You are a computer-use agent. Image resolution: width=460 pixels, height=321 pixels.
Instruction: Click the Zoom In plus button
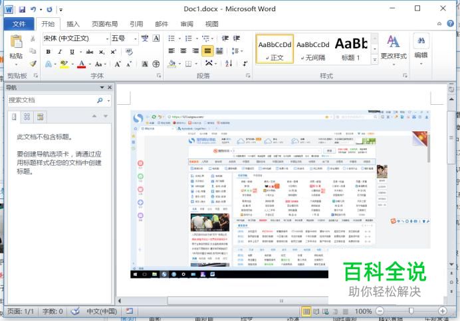pos(443,311)
